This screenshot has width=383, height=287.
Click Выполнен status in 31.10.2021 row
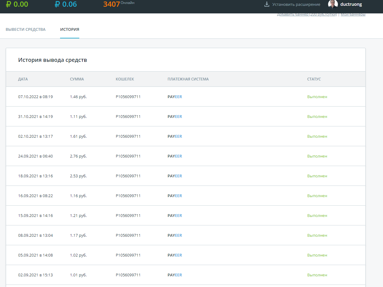point(317,117)
